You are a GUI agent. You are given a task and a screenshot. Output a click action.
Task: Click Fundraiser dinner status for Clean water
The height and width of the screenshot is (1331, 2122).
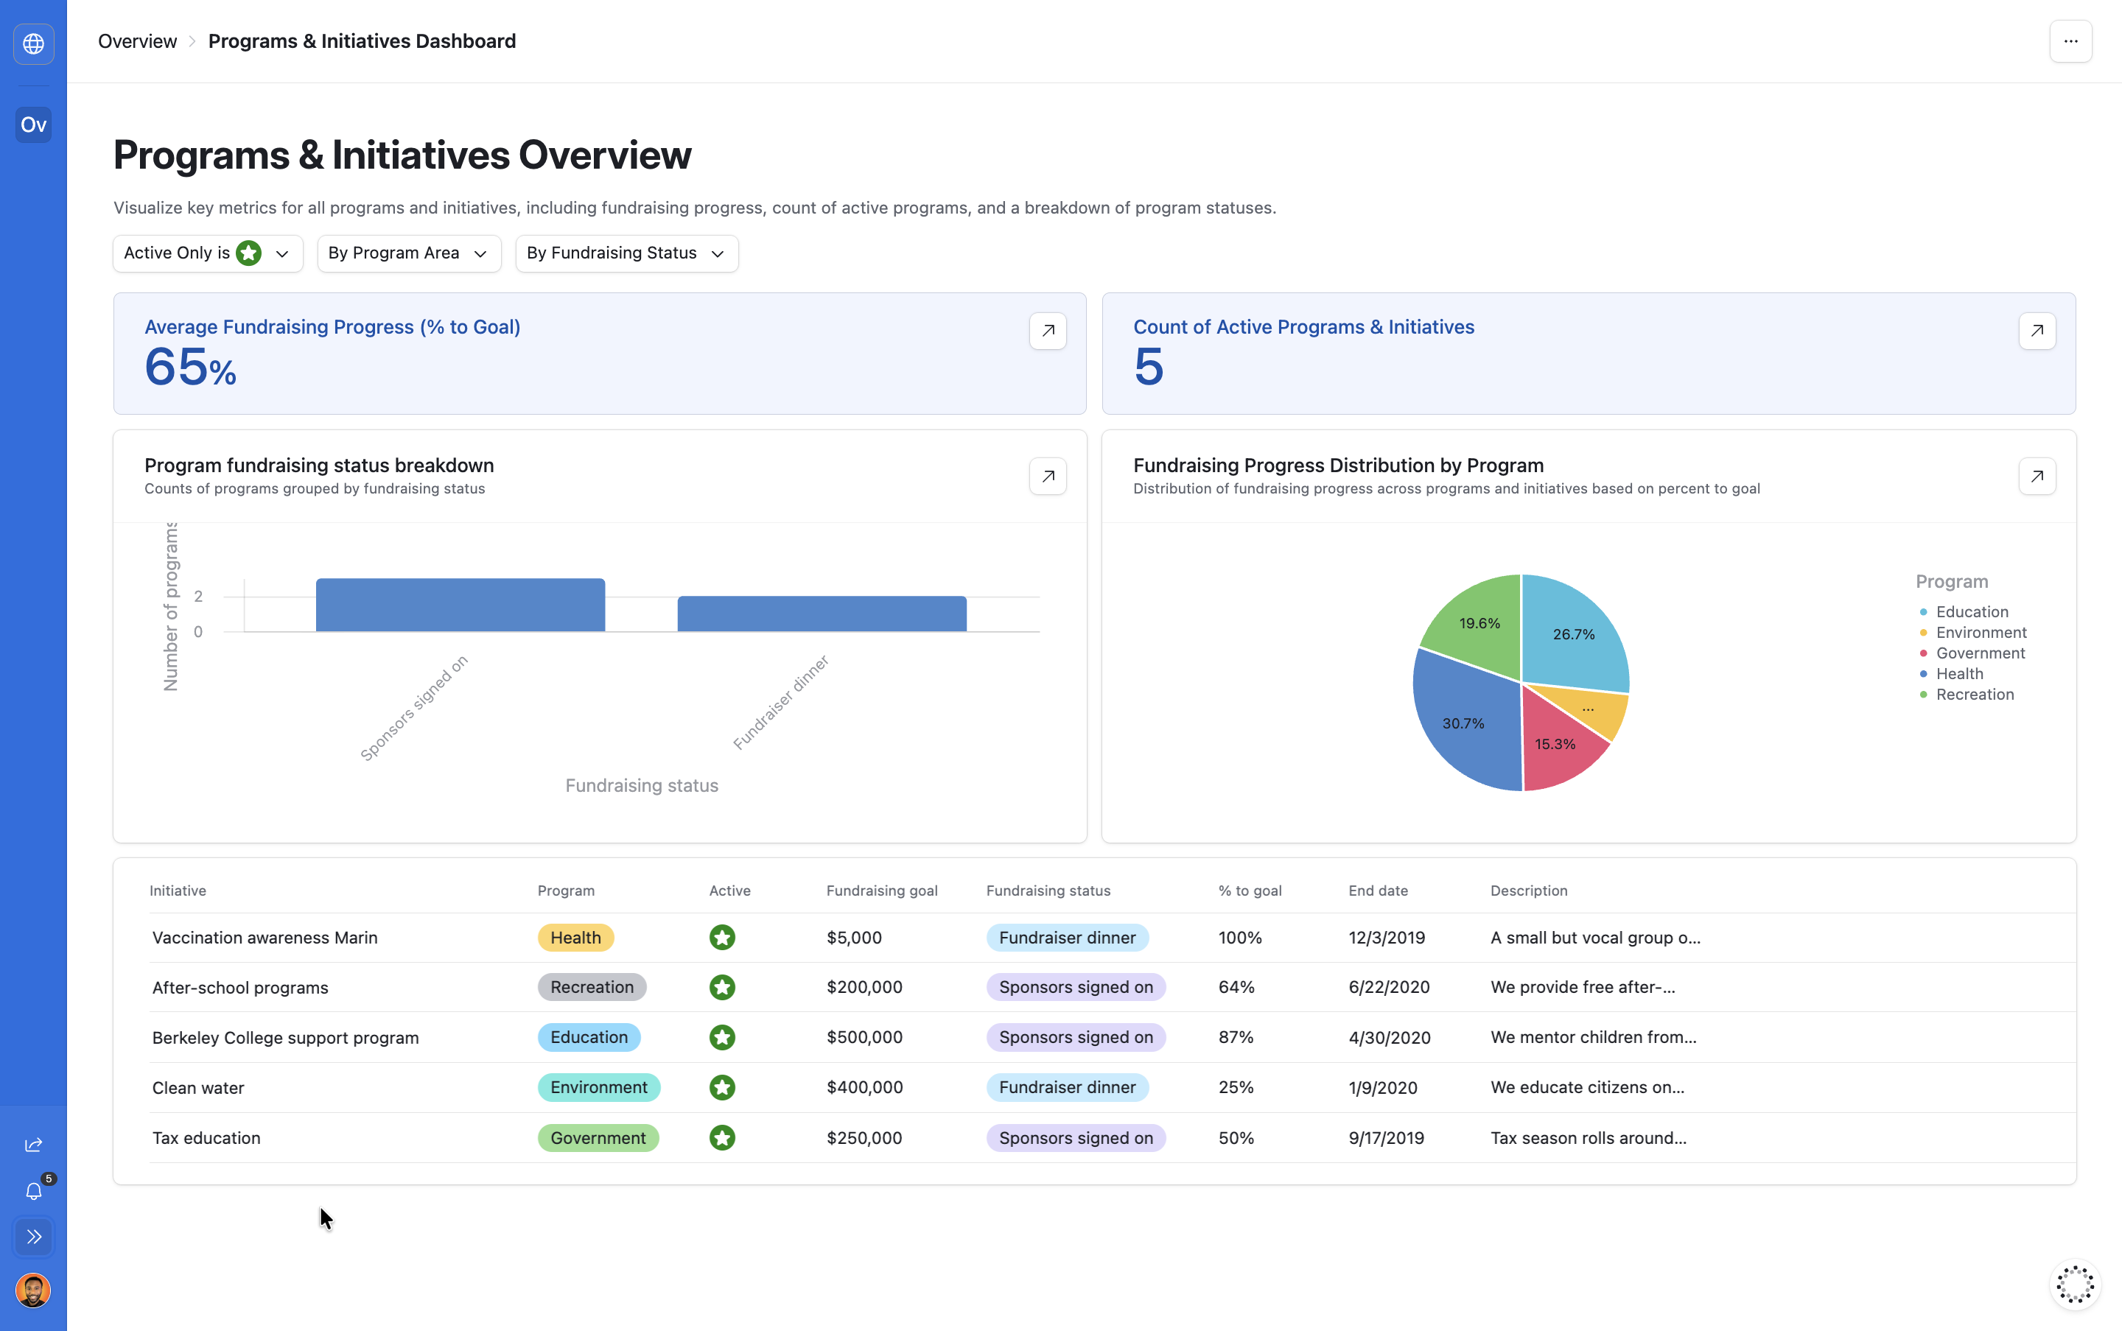1067,1087
